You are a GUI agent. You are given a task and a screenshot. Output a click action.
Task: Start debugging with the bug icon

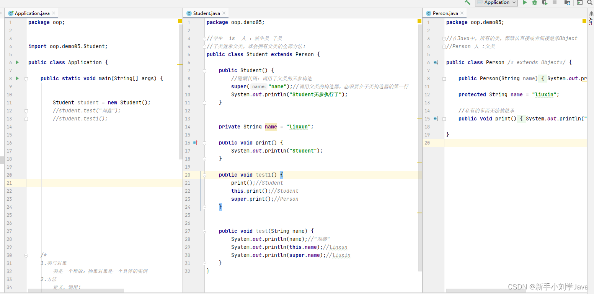click(x=535, y=3)
